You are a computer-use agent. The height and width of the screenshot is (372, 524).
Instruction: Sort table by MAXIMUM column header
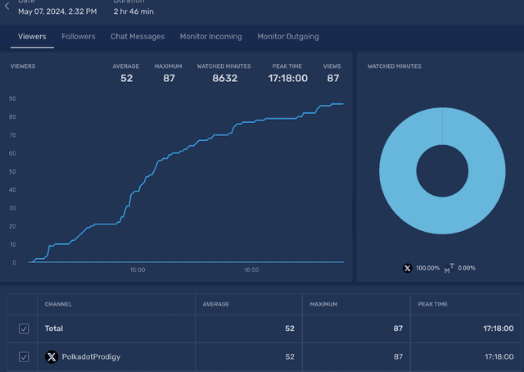323,304
